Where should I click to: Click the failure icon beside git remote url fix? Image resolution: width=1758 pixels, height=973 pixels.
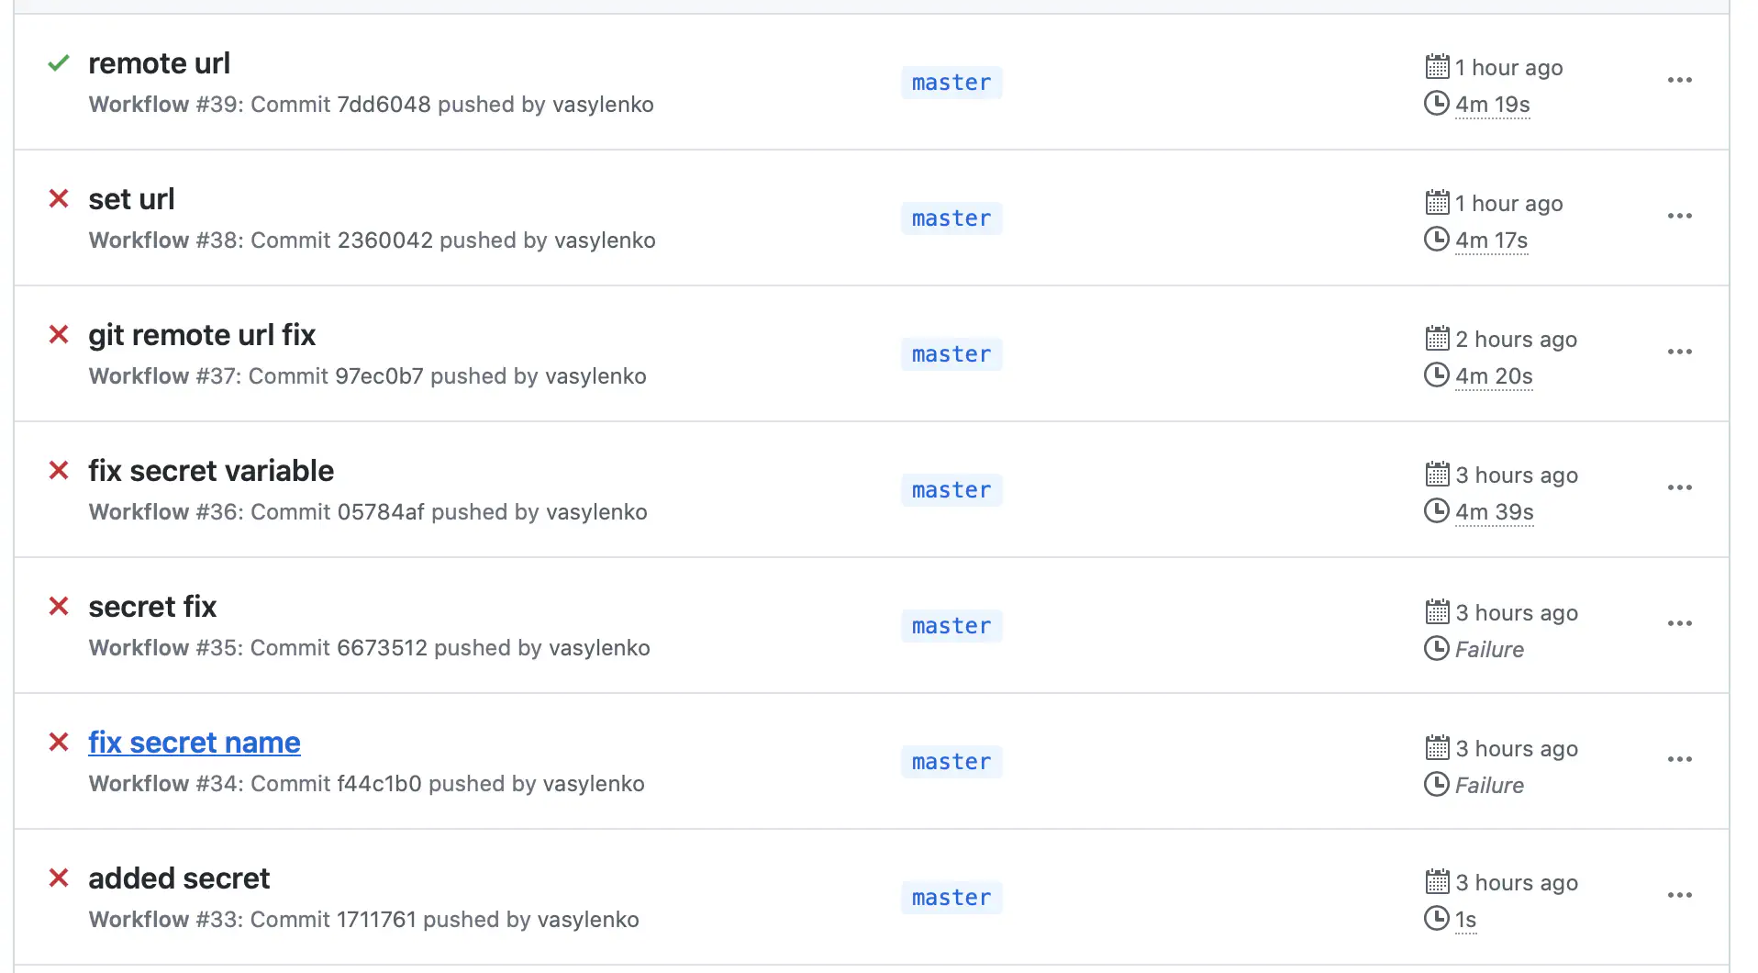(58, 335)
